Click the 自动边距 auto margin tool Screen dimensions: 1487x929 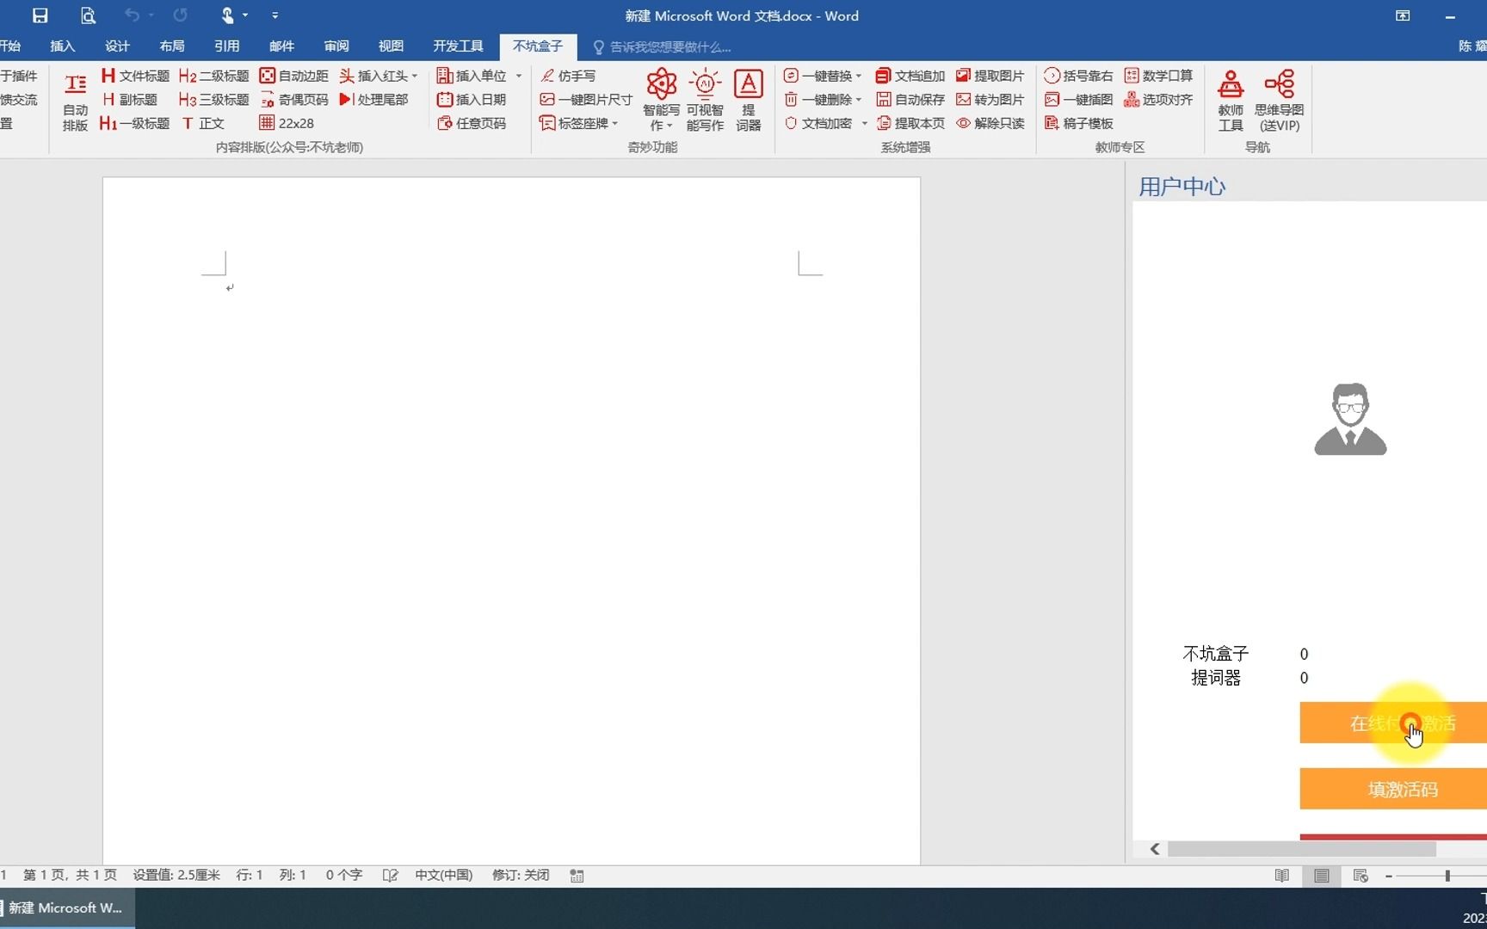293,76
